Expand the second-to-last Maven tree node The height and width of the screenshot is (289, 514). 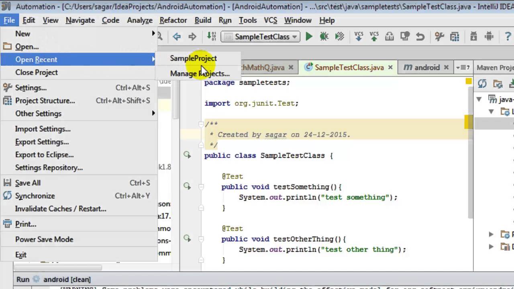click(x=491, y=234)
